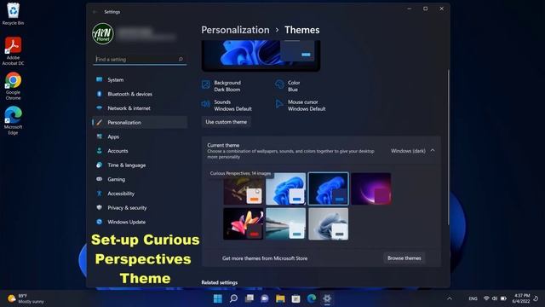Viewport: 545px width, 307px height.
Task: Select the Windows light bloom theme thumbnail
Action: coord(286,188)
